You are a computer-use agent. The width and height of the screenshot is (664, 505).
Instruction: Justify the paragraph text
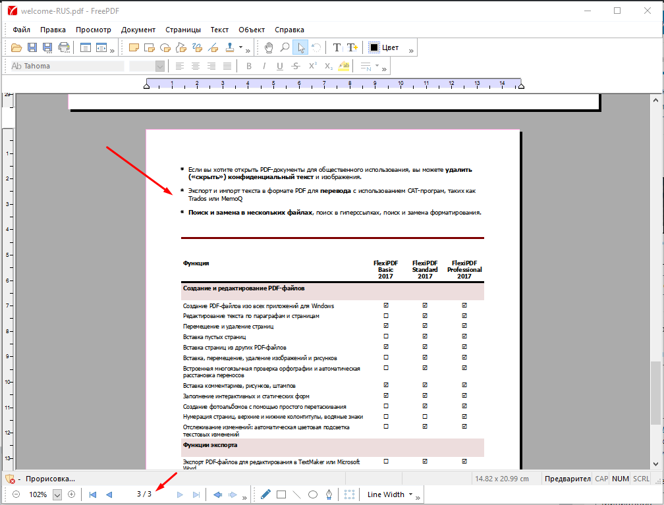[227, 66]
